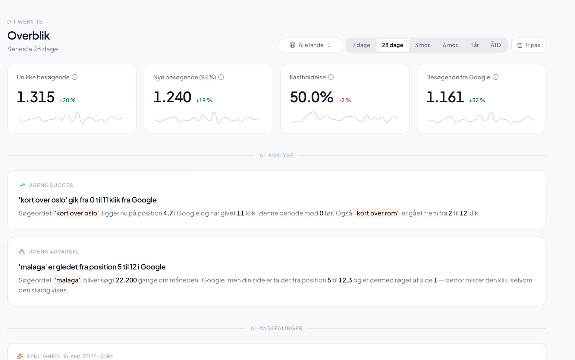575x360 pixels.
Task: Select the 28 dage period tab
Action: point(392,45)
